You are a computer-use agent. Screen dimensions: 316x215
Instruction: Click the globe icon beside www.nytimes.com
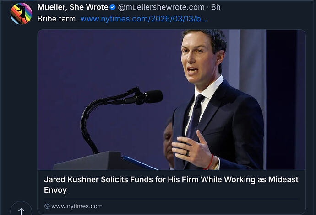[x=47, y=206]
